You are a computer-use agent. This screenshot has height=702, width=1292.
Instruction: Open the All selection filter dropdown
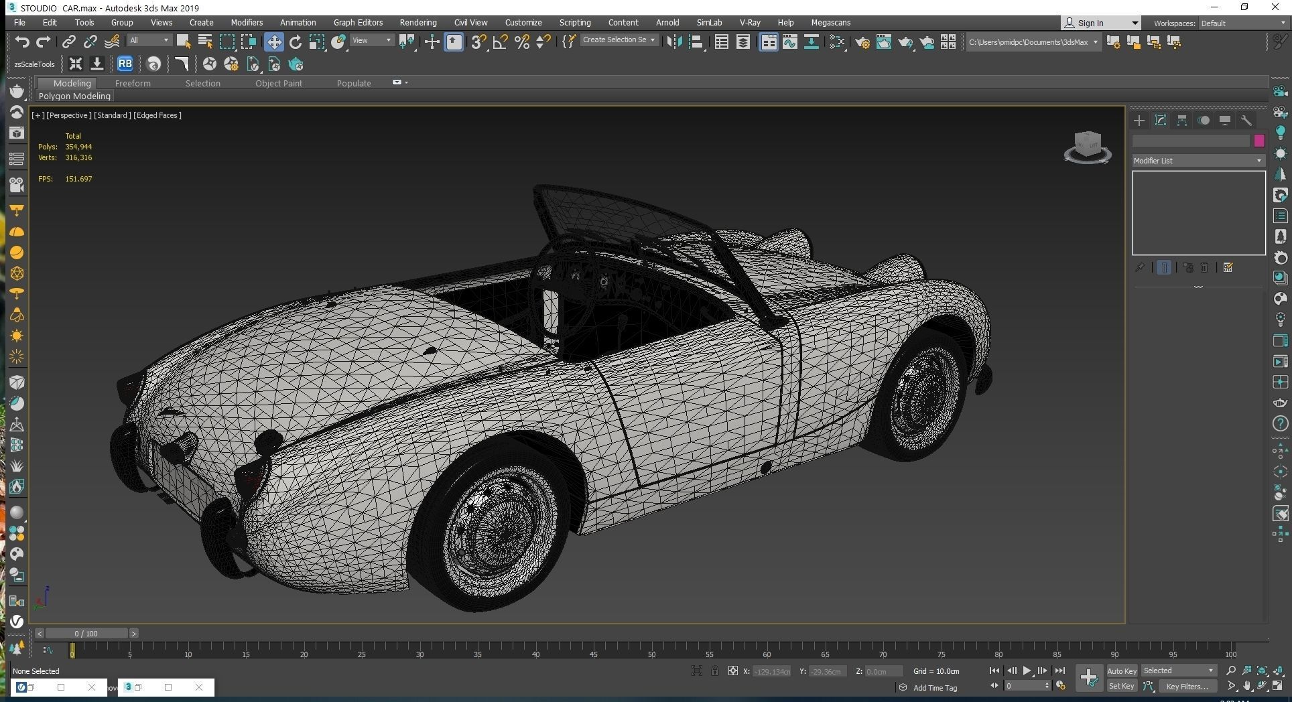[149, 40]
